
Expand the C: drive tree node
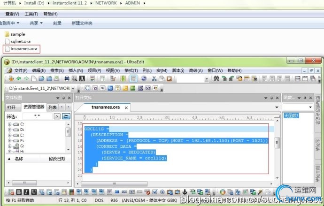[9, 124]
